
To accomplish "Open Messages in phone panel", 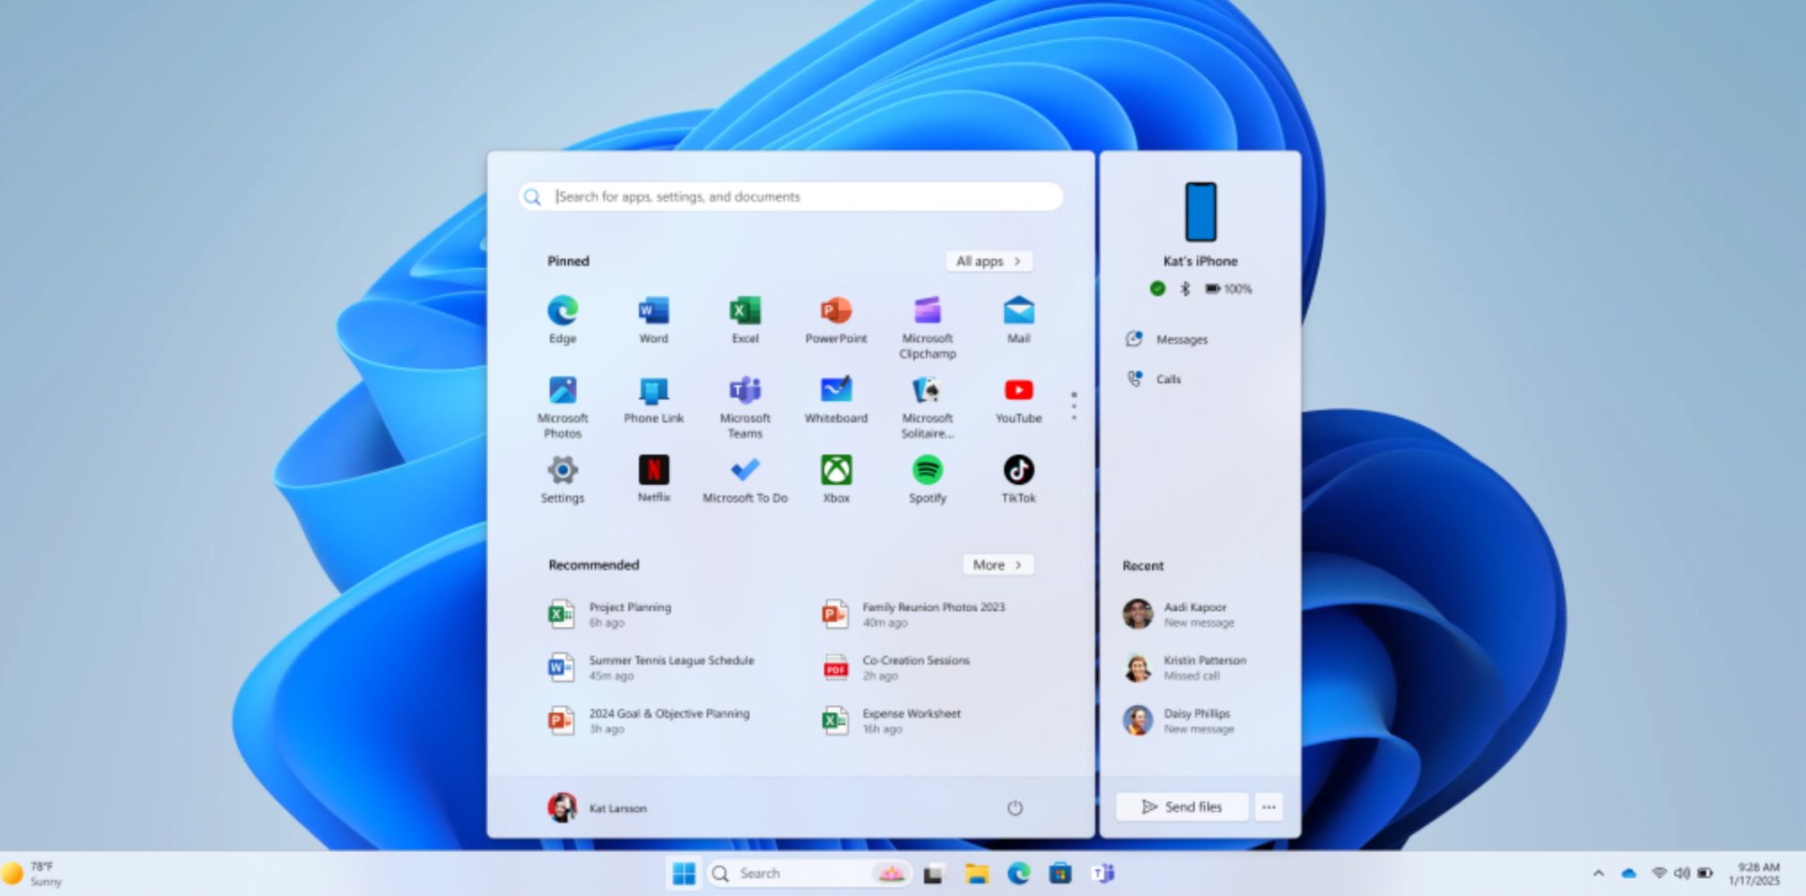I will (1166, 339).
